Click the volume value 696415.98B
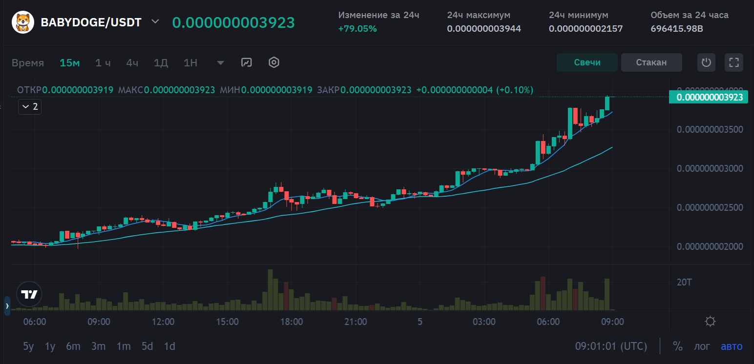 677,29
